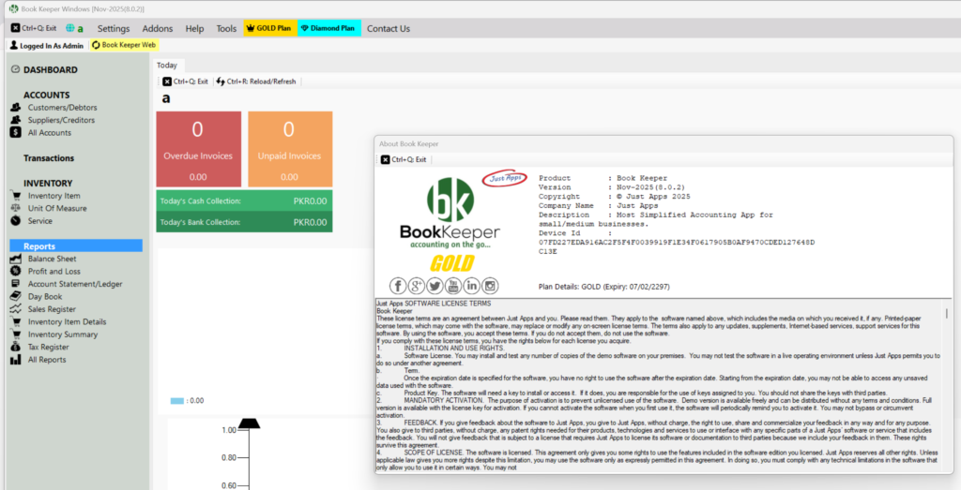Click the Just Apps logo
The height and width of the screenshot is (490, 961).
pyautogui.click(x=503, y=178)
